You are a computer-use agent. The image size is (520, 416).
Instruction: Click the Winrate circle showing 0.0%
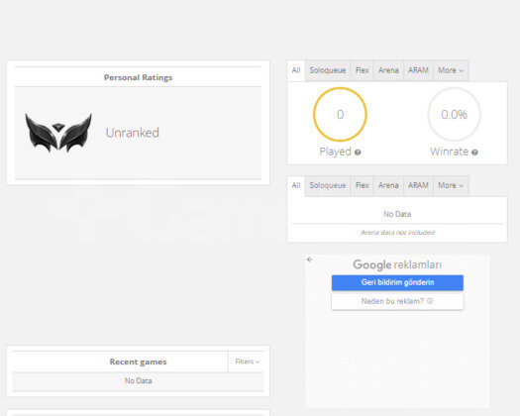pyautogui.click(x=454, y=115)
